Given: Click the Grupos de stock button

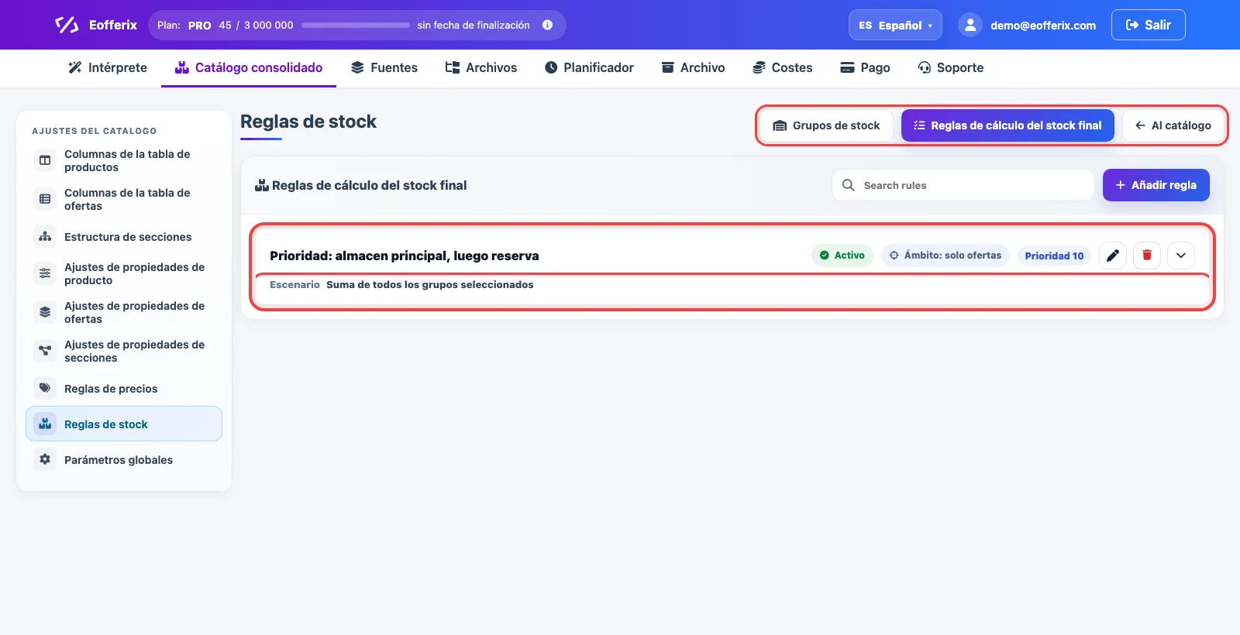Looking at the screenshot, I should [826, 125].
